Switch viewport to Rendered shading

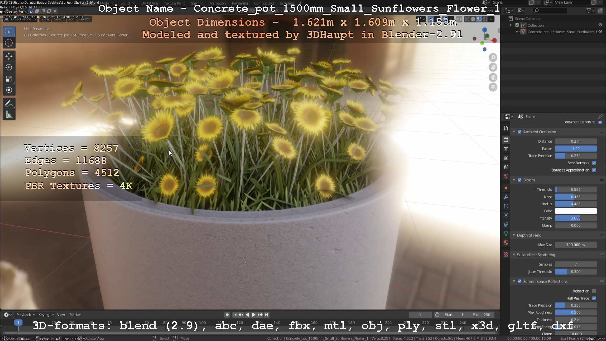(485, 19)
